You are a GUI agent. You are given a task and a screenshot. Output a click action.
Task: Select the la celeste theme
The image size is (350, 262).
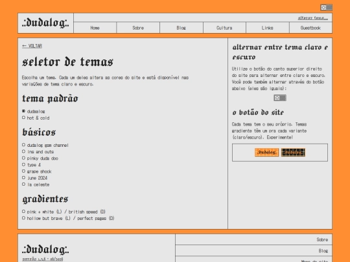(24, 184)
